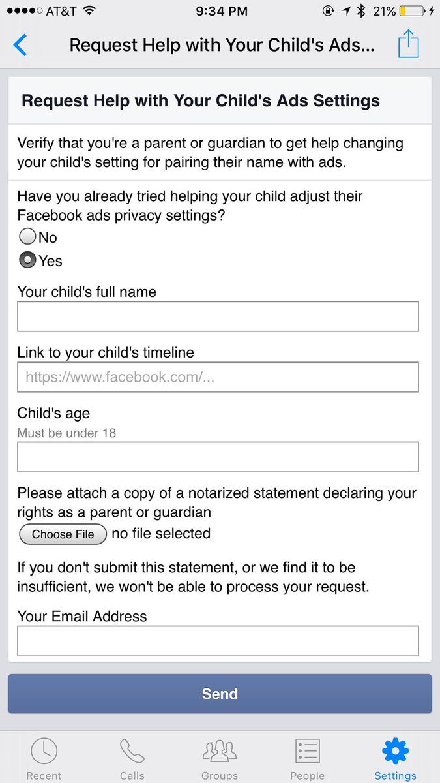Switch to the Recent tab label
440x783 pixels.
44,776
